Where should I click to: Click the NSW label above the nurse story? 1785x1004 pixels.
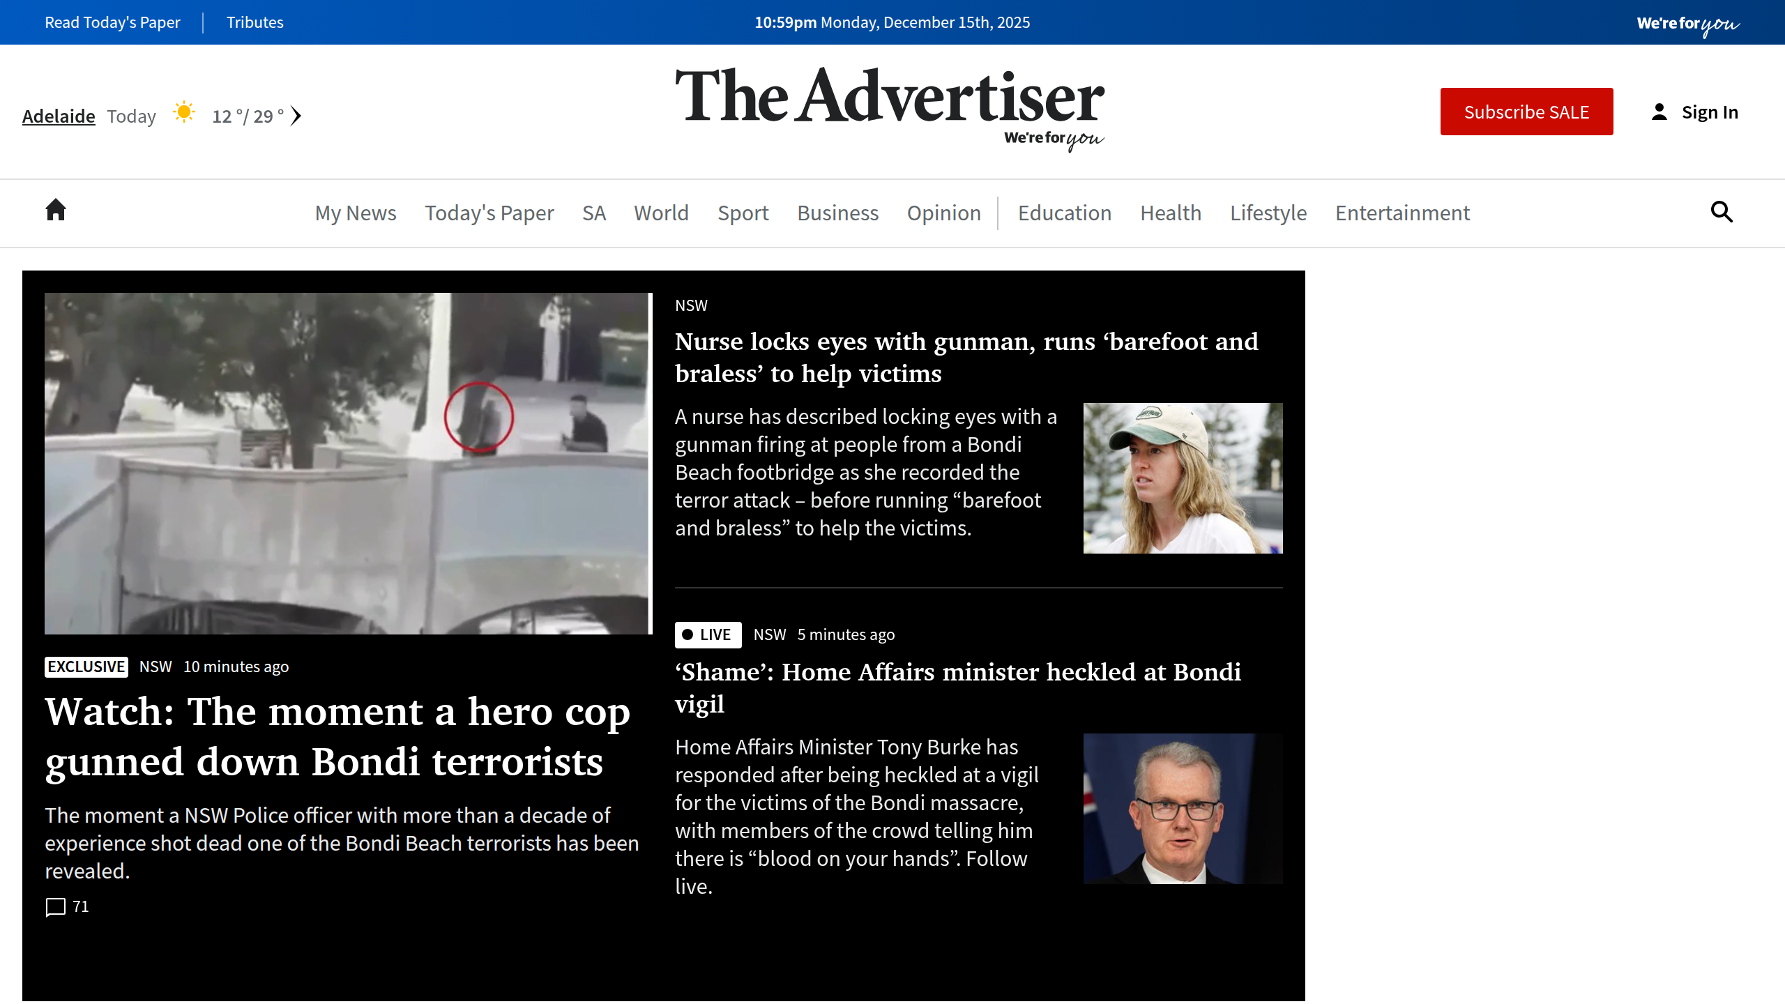pos(691,305)
